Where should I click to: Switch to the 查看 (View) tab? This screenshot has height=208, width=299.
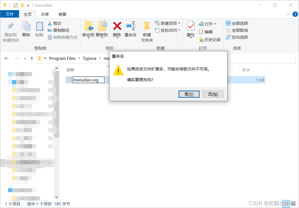click(x=62, y=14)
